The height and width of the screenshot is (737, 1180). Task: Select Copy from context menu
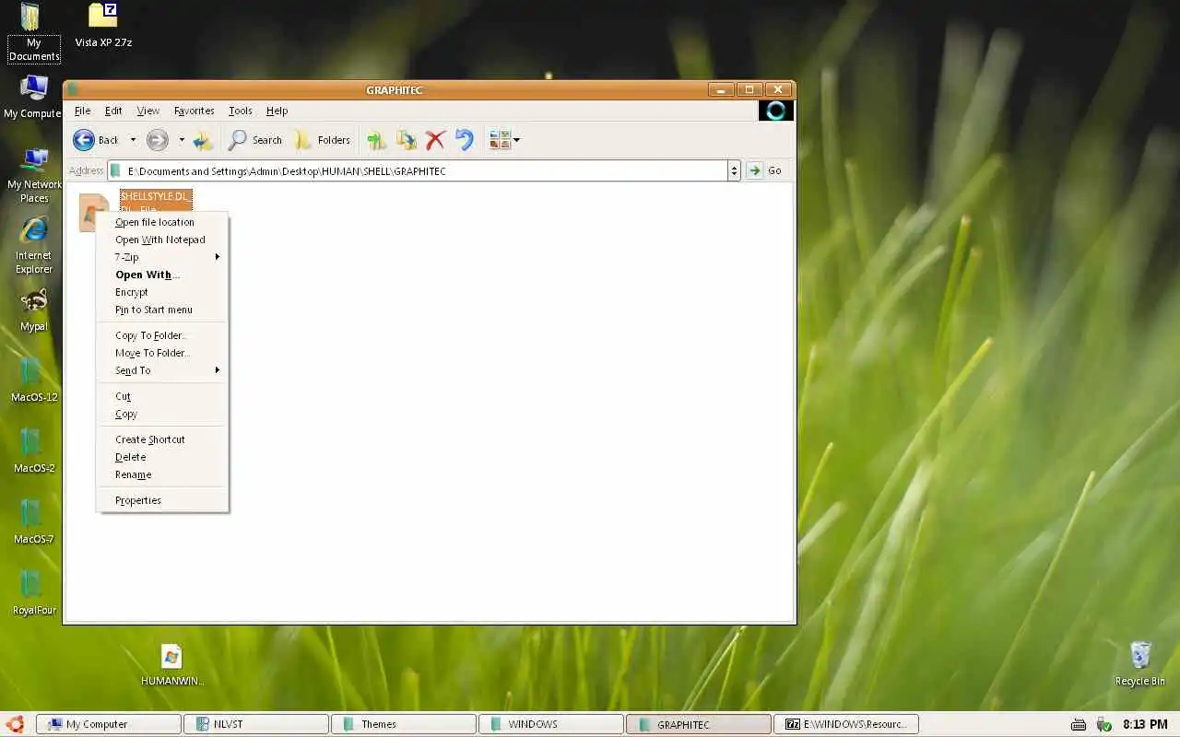(x=163, y=414)
